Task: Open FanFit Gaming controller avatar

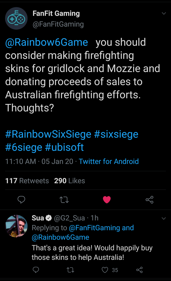Action: (16, 18)
